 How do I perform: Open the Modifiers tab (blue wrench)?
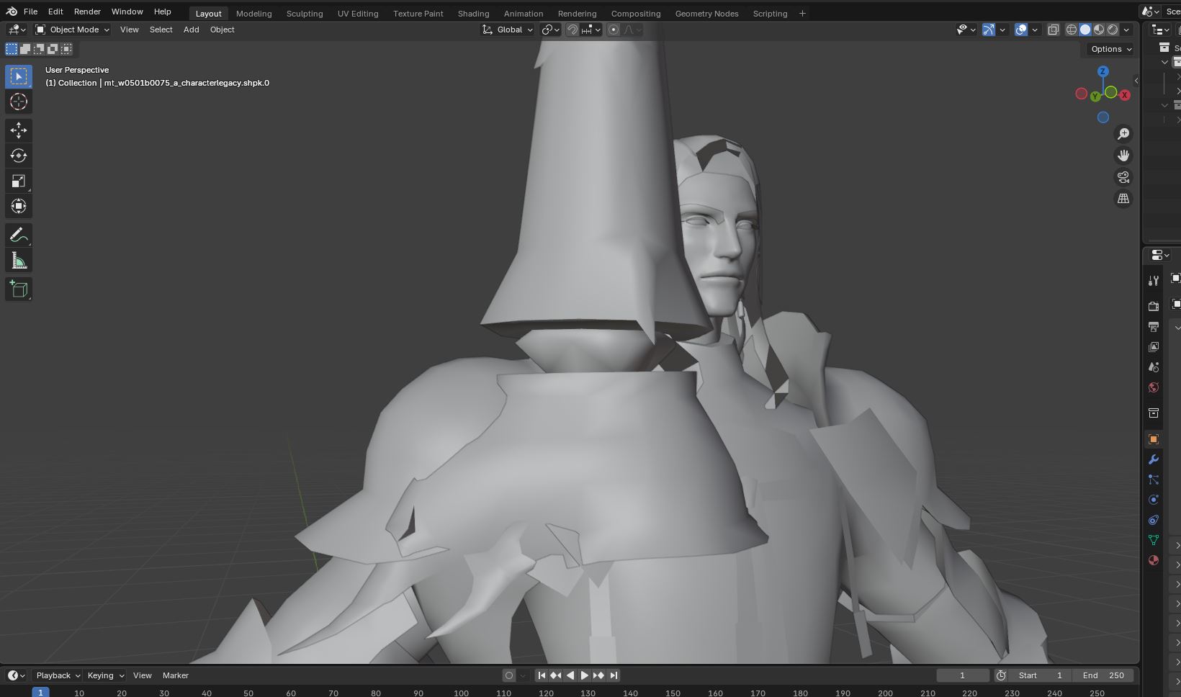tap(1154, 459)
